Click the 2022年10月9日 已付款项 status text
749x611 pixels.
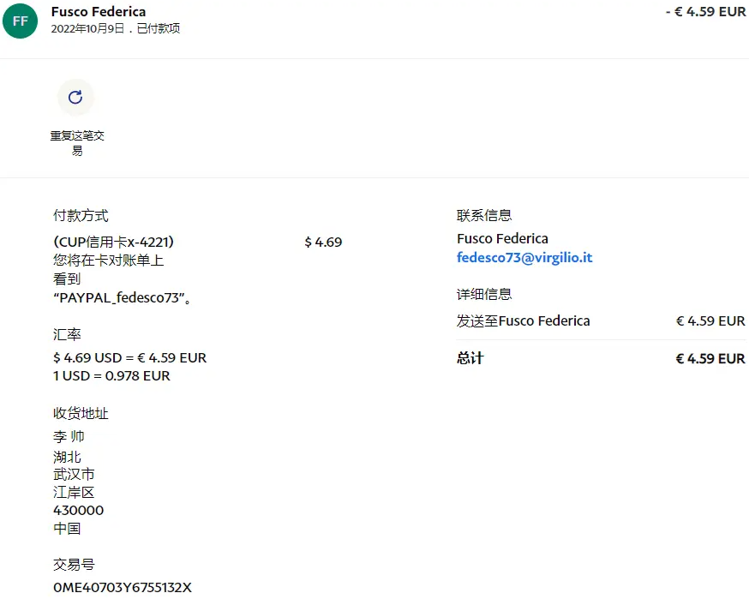tap(116, 29)
